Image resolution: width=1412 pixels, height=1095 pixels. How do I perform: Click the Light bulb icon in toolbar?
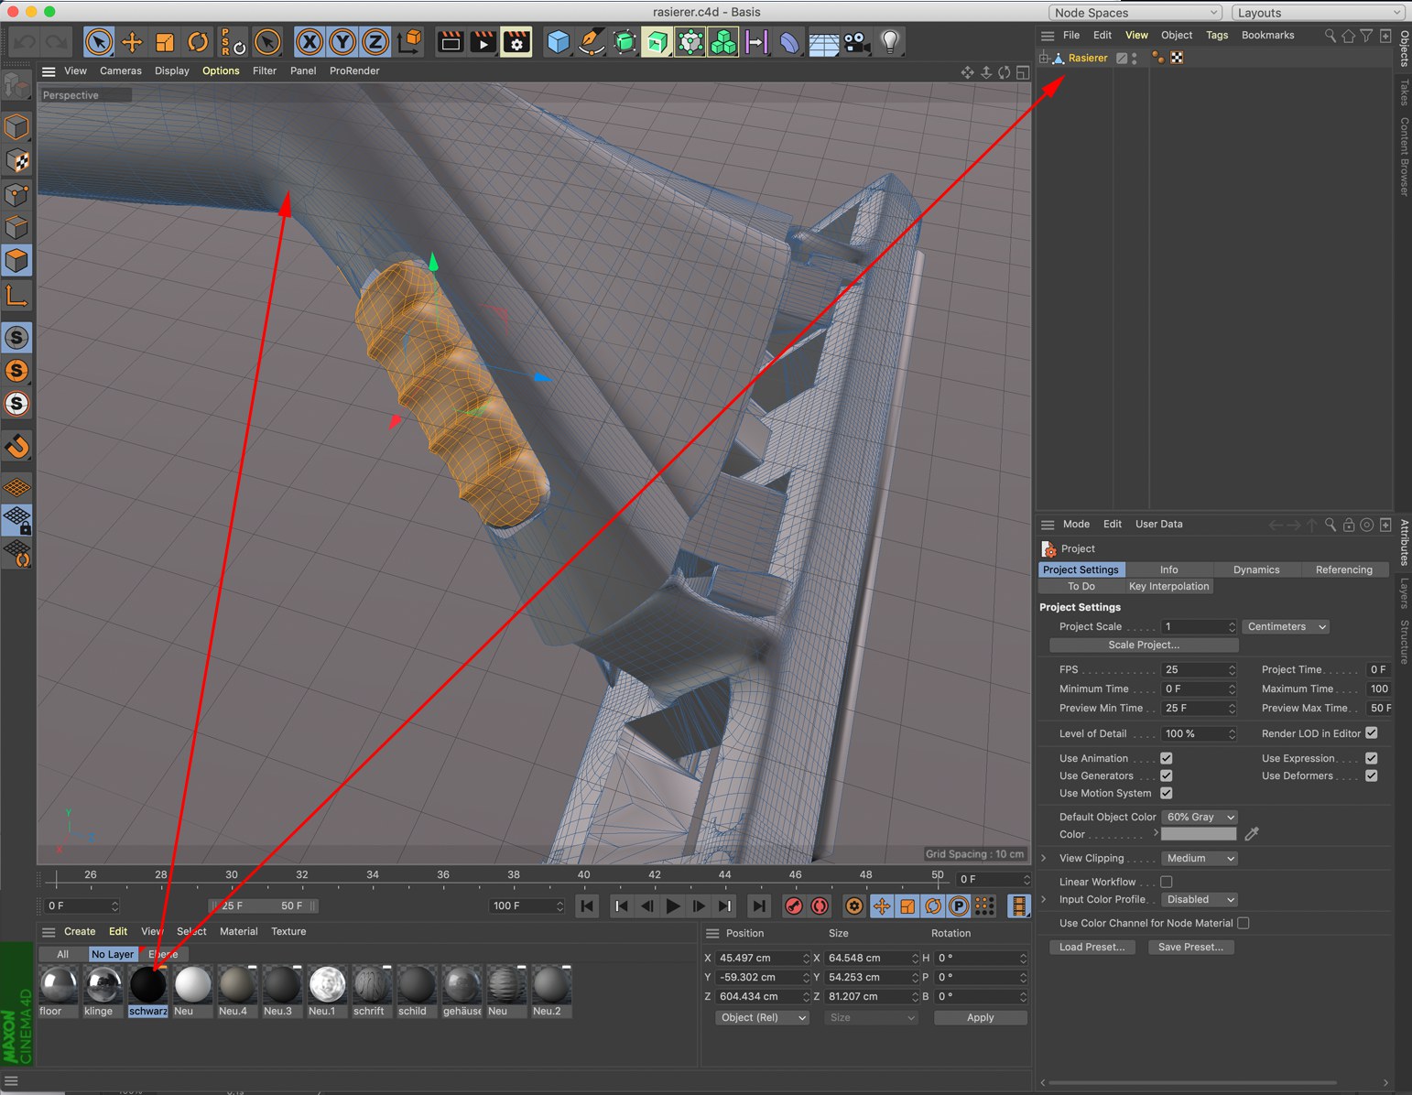point(890,42)
